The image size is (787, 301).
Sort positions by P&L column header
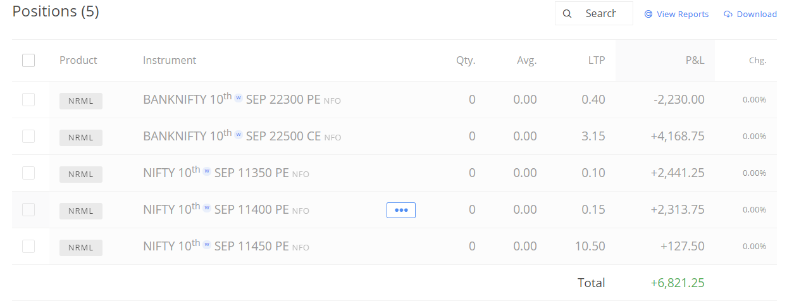[x=695, y=60]
